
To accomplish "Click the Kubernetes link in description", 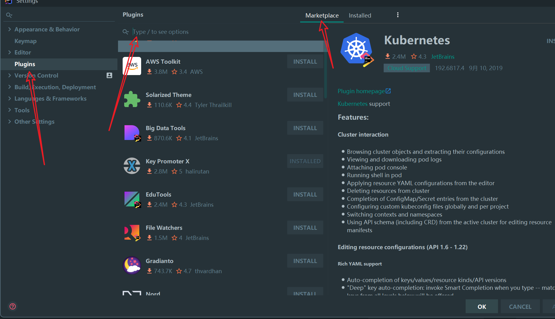I will [353, 104].
